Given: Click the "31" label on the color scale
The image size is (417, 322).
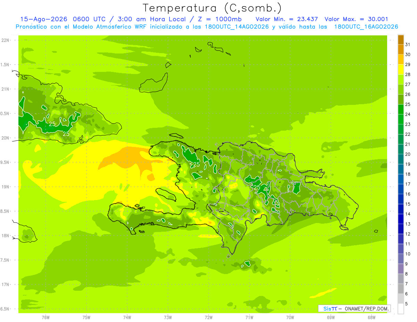Looking at the screenshot, I should tap(408, 44).
